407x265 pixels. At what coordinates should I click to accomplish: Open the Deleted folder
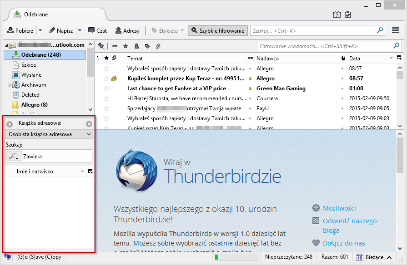(30, 95)
